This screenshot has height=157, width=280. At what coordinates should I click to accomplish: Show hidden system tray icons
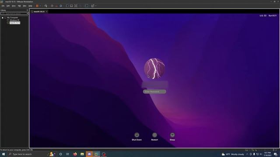(247, 154)
